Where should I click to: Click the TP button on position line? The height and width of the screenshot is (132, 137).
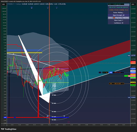(104, 73)
